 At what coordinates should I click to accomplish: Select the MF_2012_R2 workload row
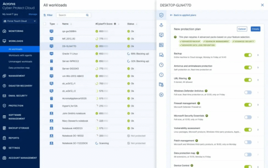point(98,39)
